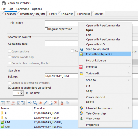Select Properties in the context menu
The width and height of the screenshot is (138, 136).
tap(92, 125)
